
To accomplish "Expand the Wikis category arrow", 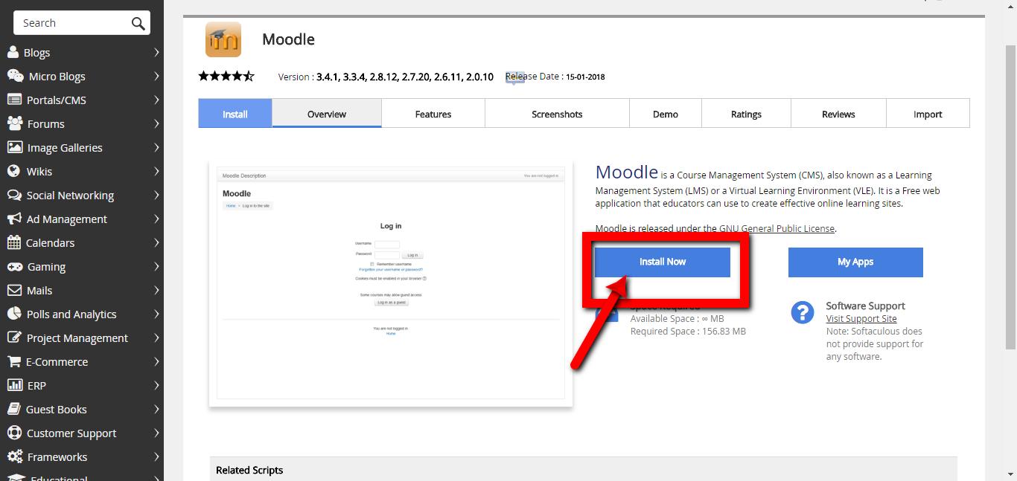I will [156, 171].
